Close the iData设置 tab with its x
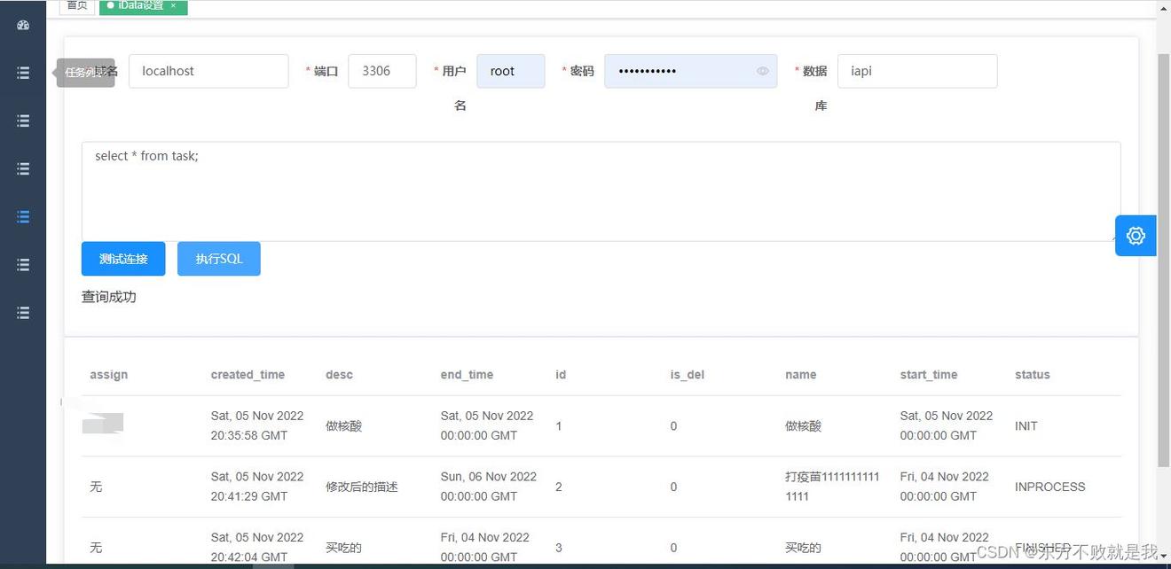This screenshot has height=569, width=1171. click(174, 6)
